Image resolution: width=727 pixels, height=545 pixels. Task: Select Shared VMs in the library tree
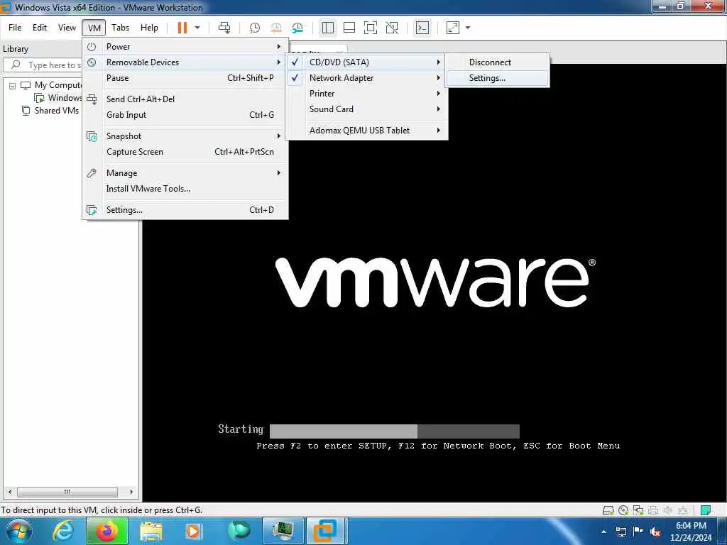coord(57,111)
